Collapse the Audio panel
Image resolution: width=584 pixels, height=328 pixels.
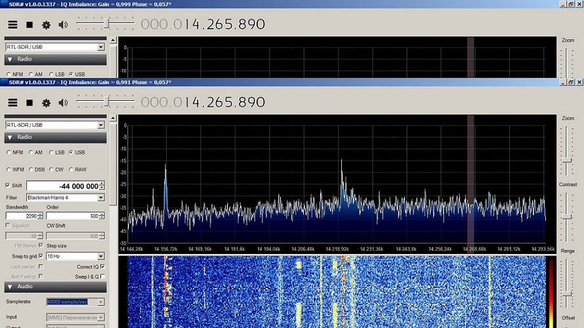click(x=56, y=287)
